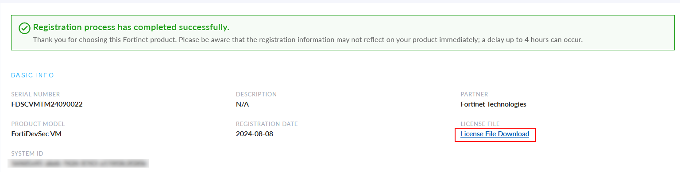Click the N/A description value
The width and height of the screenshot is (680, 172).
pyautogui.click(x=243, y=104)
